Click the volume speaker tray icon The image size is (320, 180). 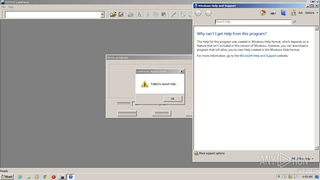coord(284,177)
